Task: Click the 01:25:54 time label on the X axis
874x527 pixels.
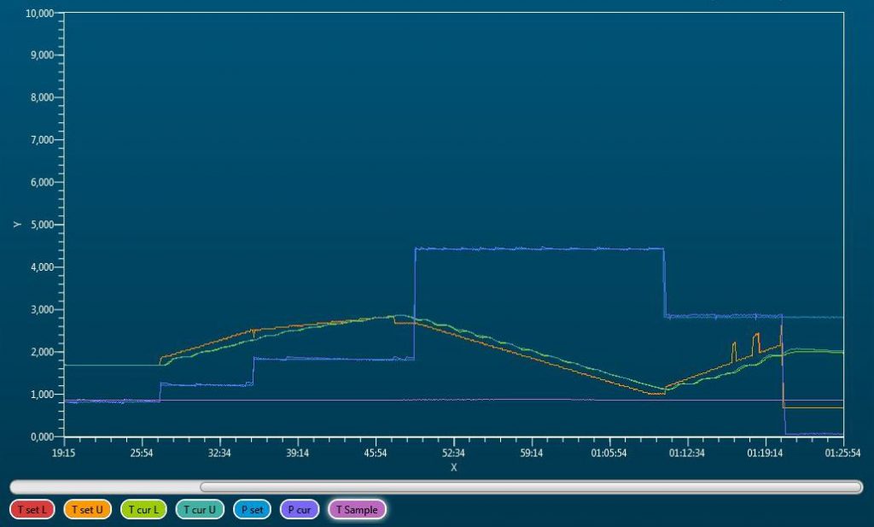Action: 842,454
